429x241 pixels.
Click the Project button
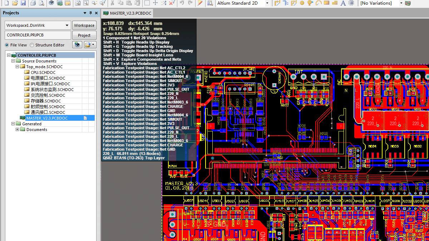pos(84,35)
